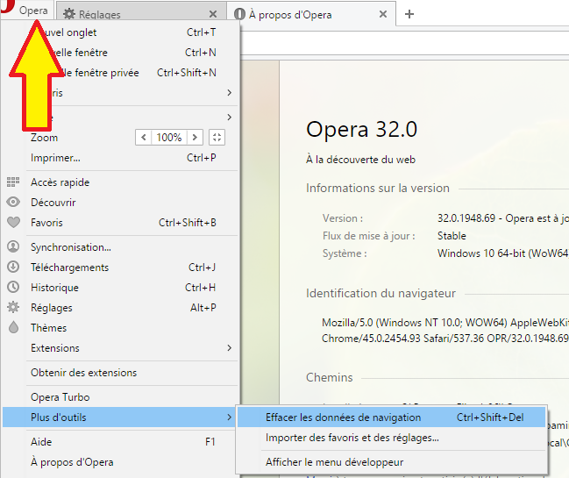The height and width of the screenshot is (478, 569).
Task: Click the Windows 10 64-bit system value
Action: 503,253
